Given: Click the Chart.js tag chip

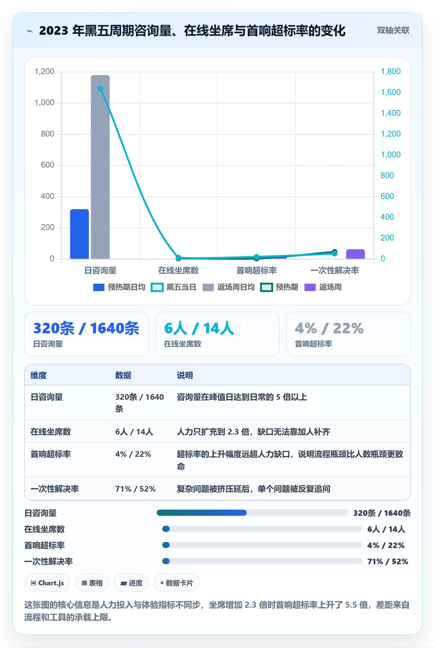Looking at the screenshot, I should tap(47, 583).
